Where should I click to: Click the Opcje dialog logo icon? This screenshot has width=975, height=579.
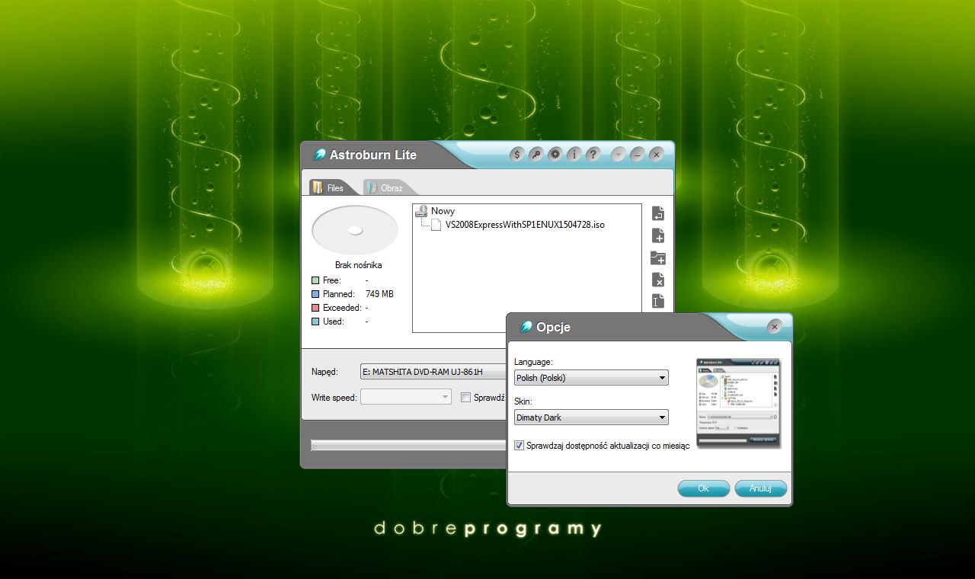point(526,327)
